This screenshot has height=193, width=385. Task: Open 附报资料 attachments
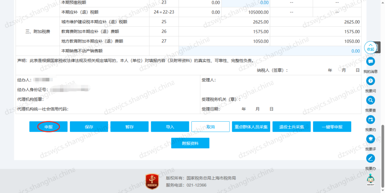tap(190, 143)
